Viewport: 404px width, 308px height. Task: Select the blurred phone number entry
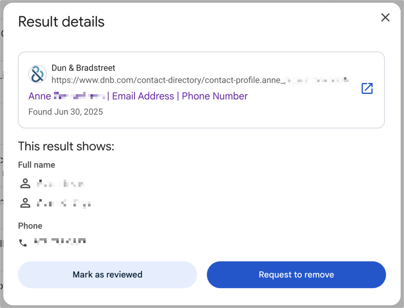60,241
